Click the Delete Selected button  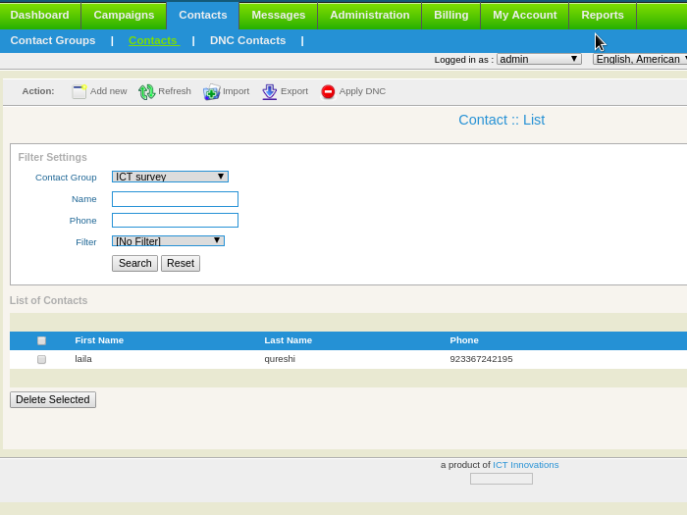click(53, 399)
